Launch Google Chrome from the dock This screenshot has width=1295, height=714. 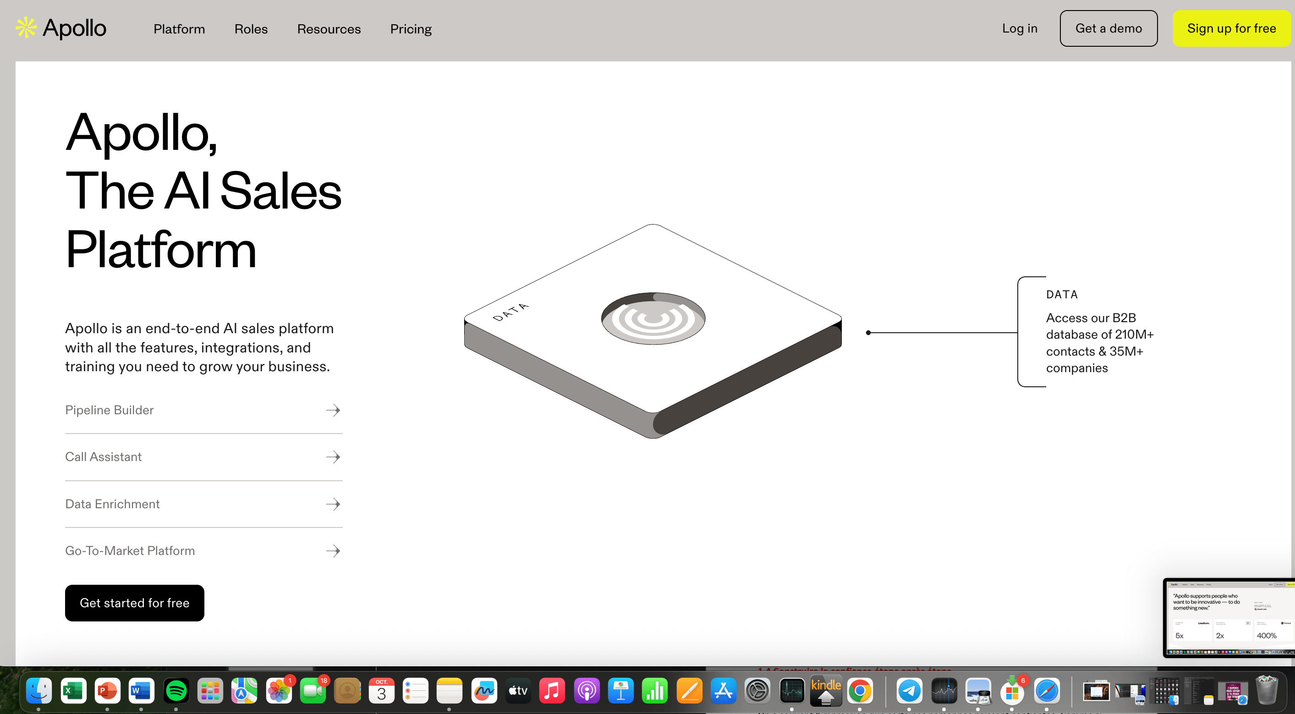(860, 691)
